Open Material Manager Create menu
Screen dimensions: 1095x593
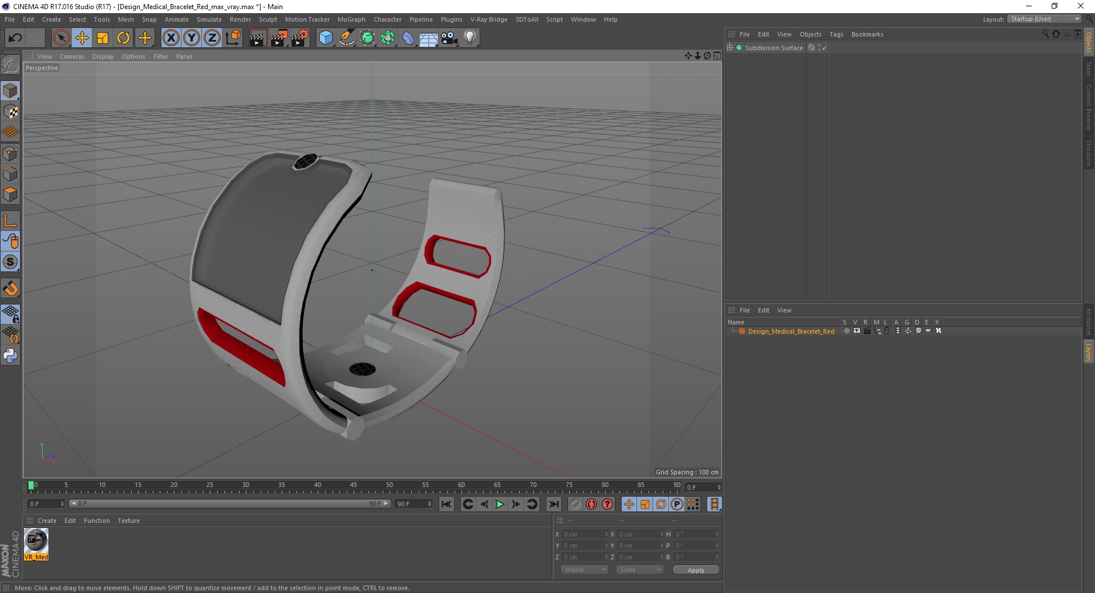tap(47, 521)
